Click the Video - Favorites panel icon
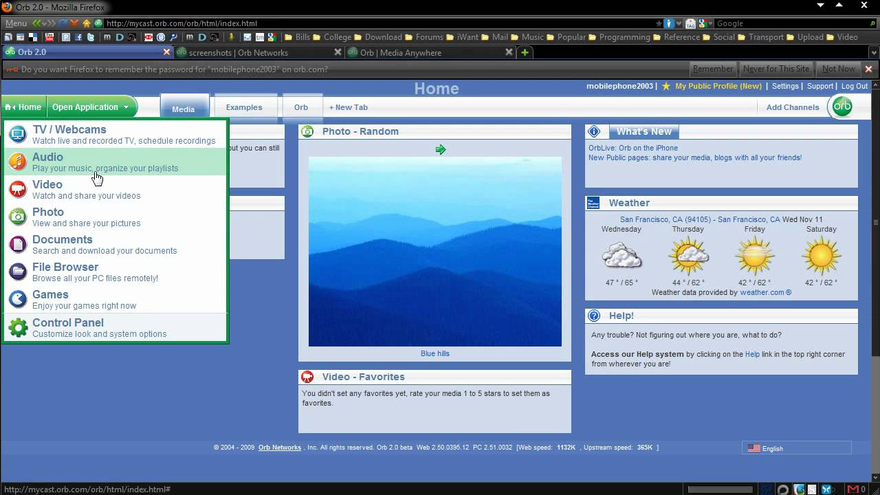Screen dimensions: 880x495 click(307, 377)
